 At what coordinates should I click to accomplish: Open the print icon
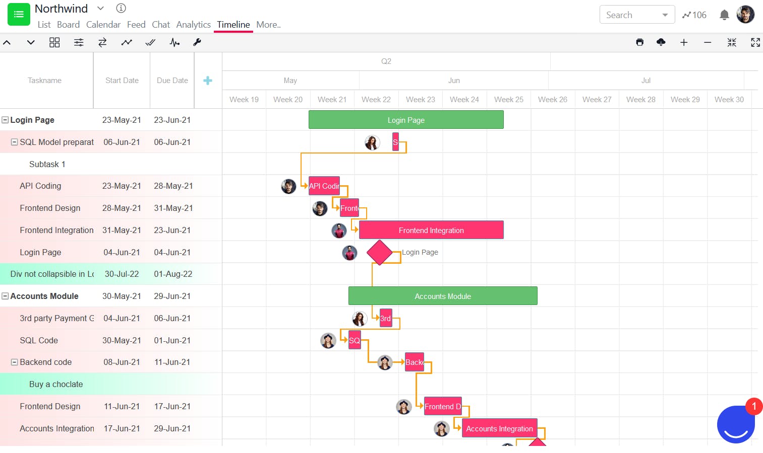tap(639, 42)
